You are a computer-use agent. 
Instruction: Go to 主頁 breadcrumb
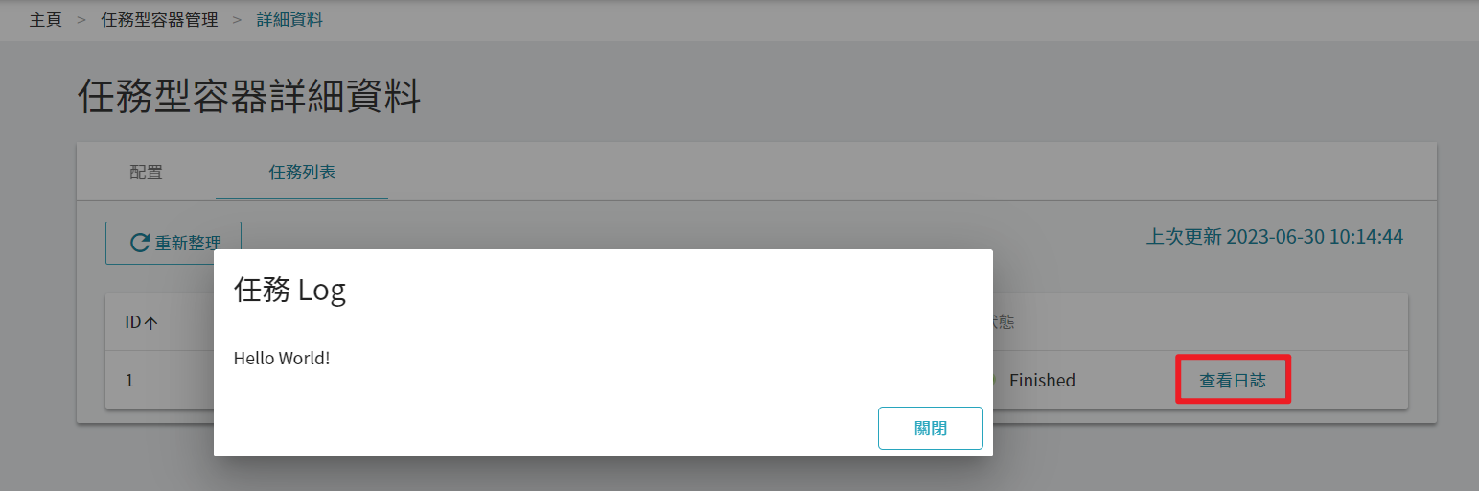coord(45,20)
